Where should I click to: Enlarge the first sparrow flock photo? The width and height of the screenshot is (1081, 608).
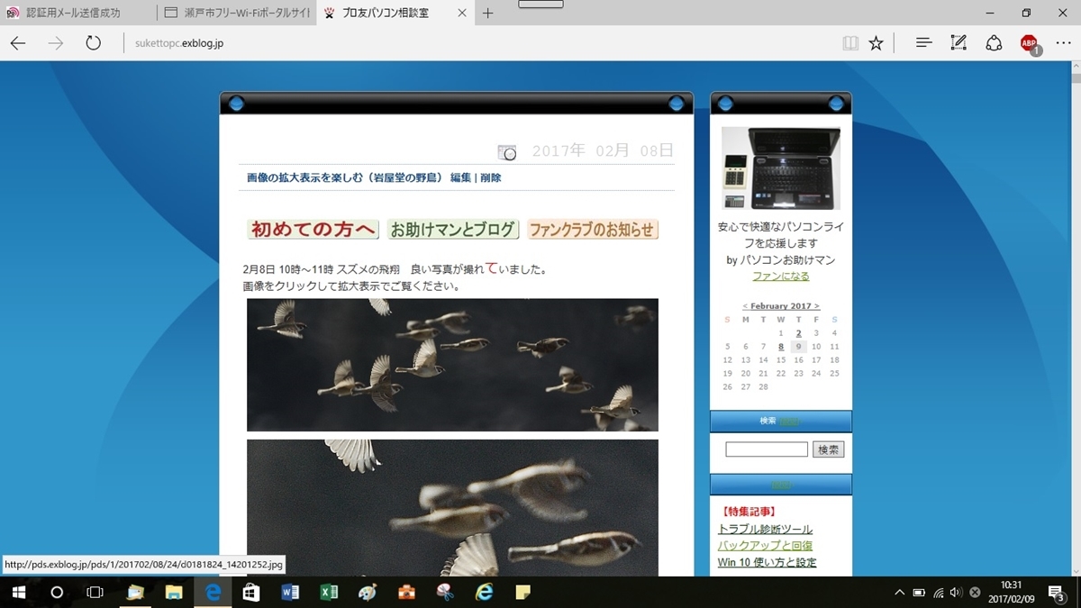[x=452, y=365]
